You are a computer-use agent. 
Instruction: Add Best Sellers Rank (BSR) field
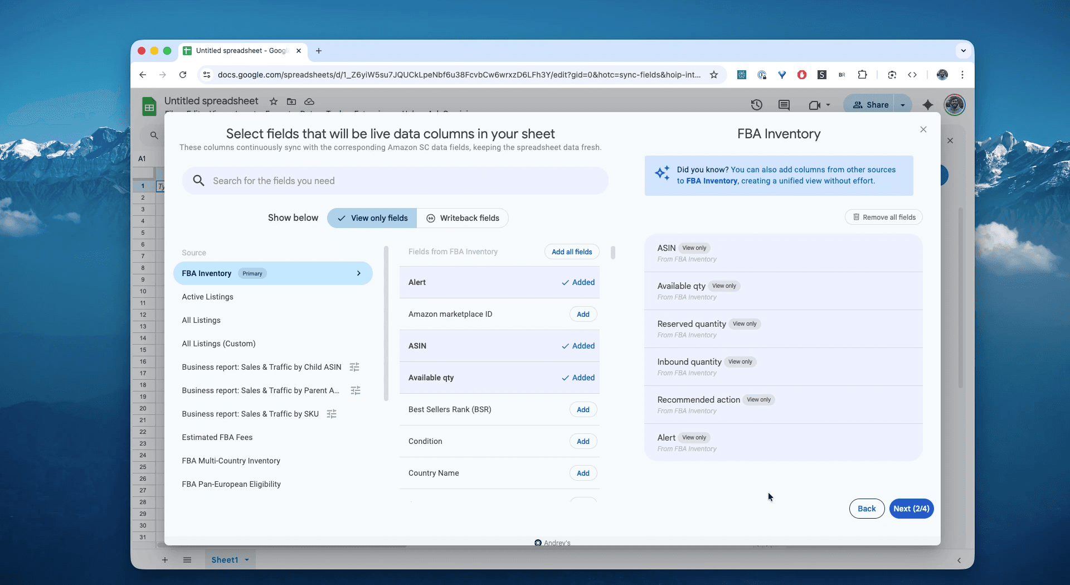583,409
